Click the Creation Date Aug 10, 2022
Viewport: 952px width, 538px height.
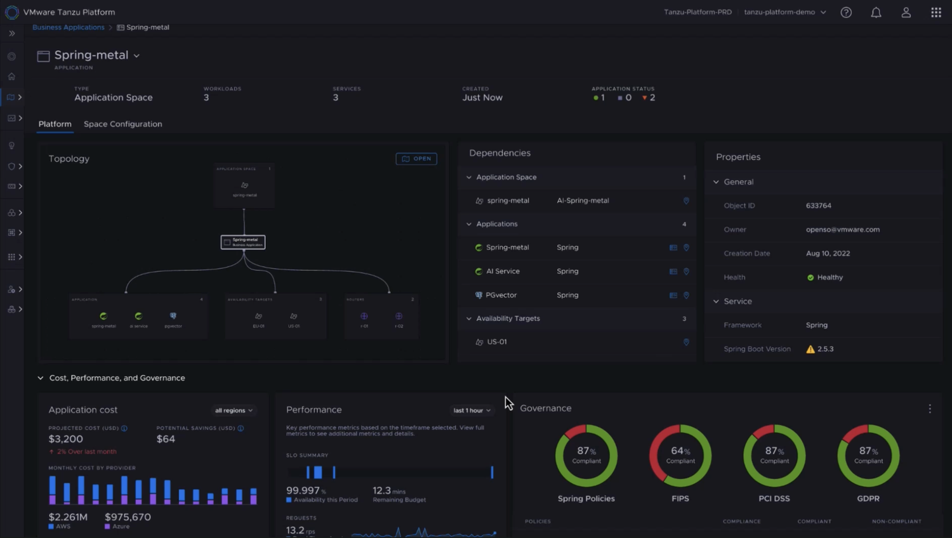pos(828,253)
